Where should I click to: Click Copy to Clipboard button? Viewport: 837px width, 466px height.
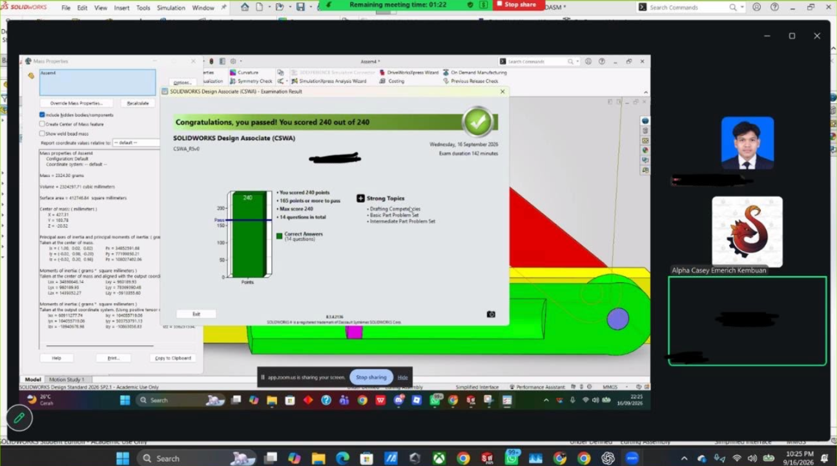(x=173, y=358)
